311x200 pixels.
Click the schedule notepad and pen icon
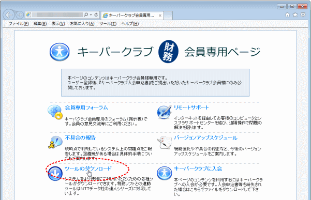164,143
